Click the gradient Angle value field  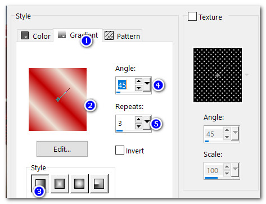[x=125, y=85]
